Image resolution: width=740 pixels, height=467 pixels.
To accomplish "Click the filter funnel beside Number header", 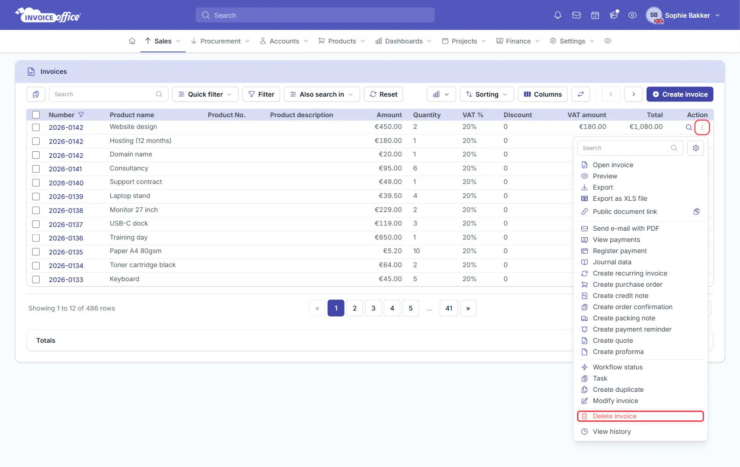I will [x=81, y=115].
